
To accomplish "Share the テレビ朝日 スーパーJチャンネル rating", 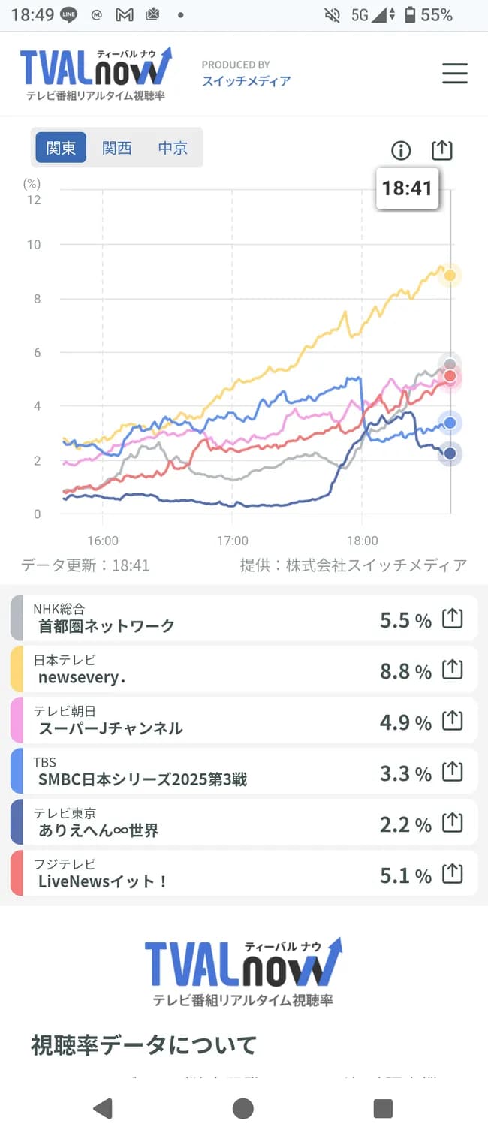I will pos(452,719).
